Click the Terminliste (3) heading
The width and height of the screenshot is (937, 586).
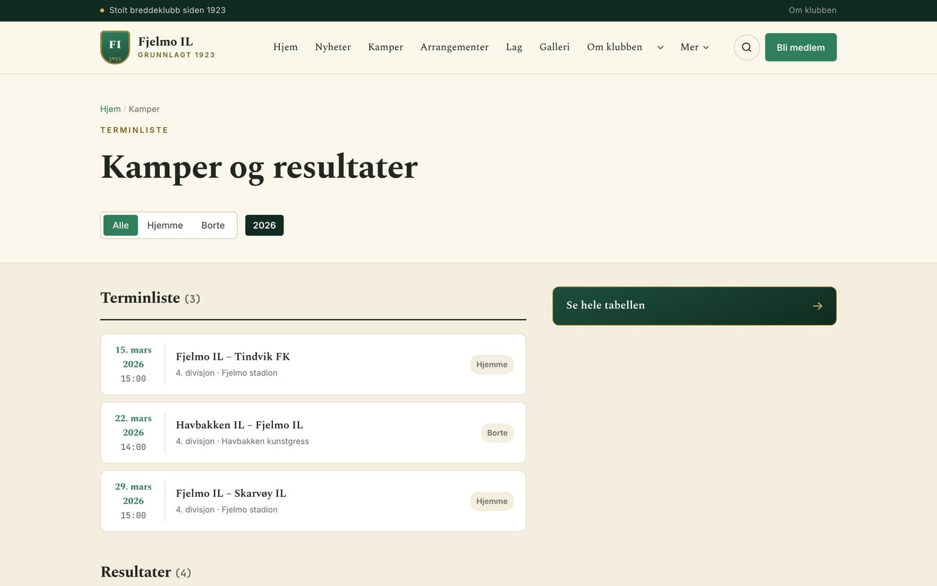tap(150, 298)
